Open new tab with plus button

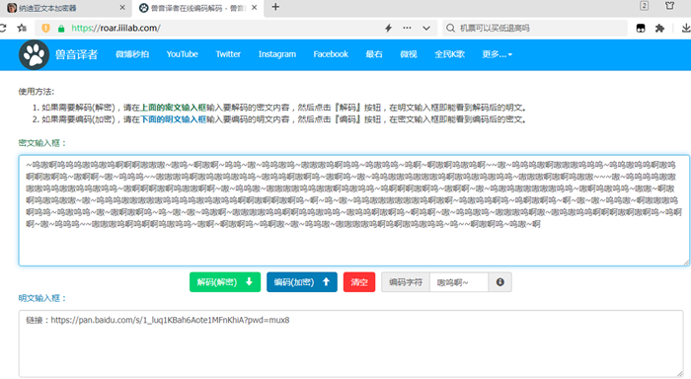[x=275, y=7]
